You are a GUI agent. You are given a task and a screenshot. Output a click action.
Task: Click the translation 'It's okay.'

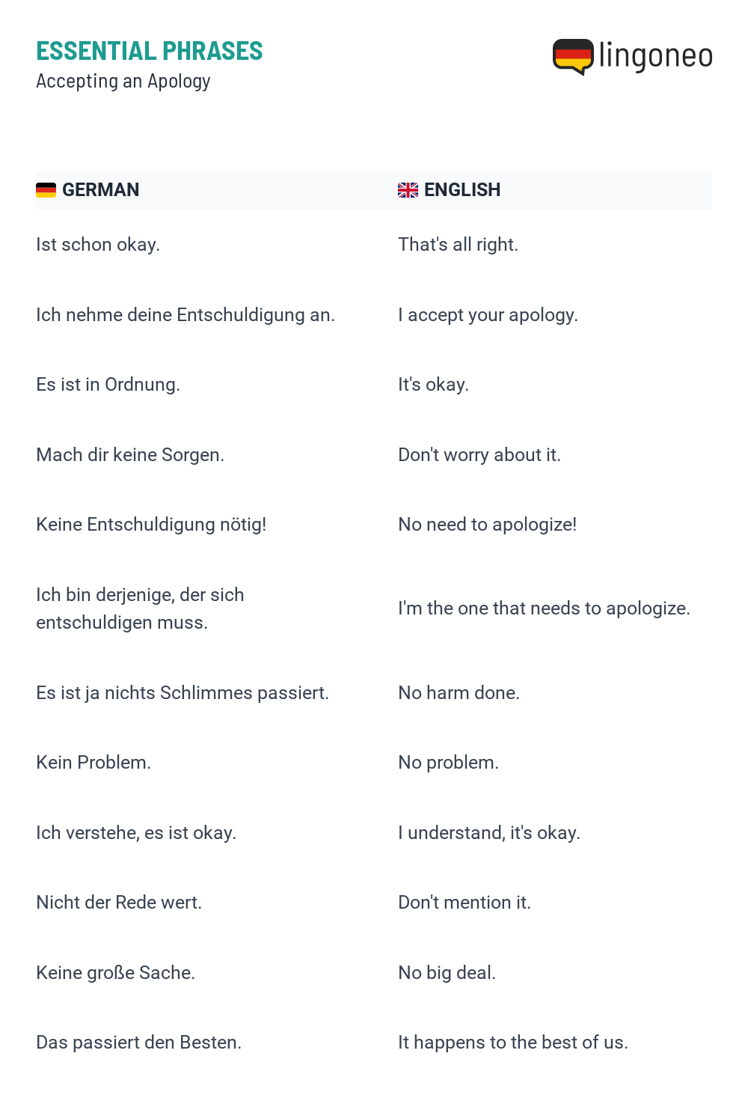coord(434,385)
